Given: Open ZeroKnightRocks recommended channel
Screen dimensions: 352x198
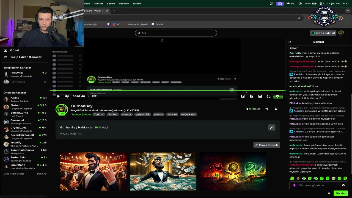Looking at the screenshot, I should pos(25,152).
